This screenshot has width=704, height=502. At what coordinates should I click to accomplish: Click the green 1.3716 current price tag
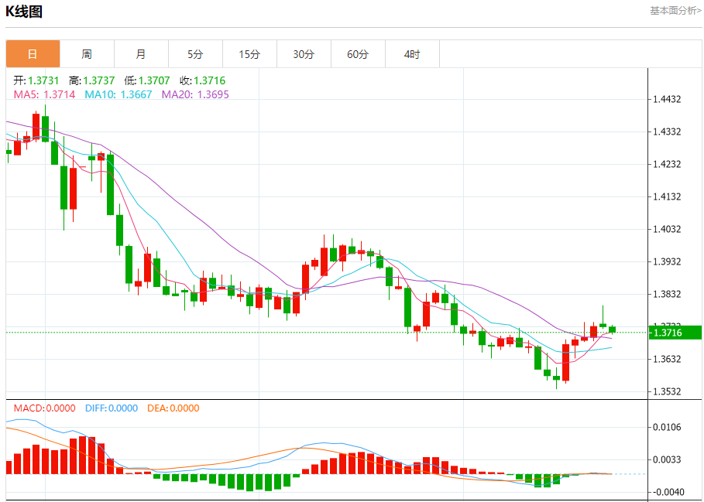pos(675,333)
